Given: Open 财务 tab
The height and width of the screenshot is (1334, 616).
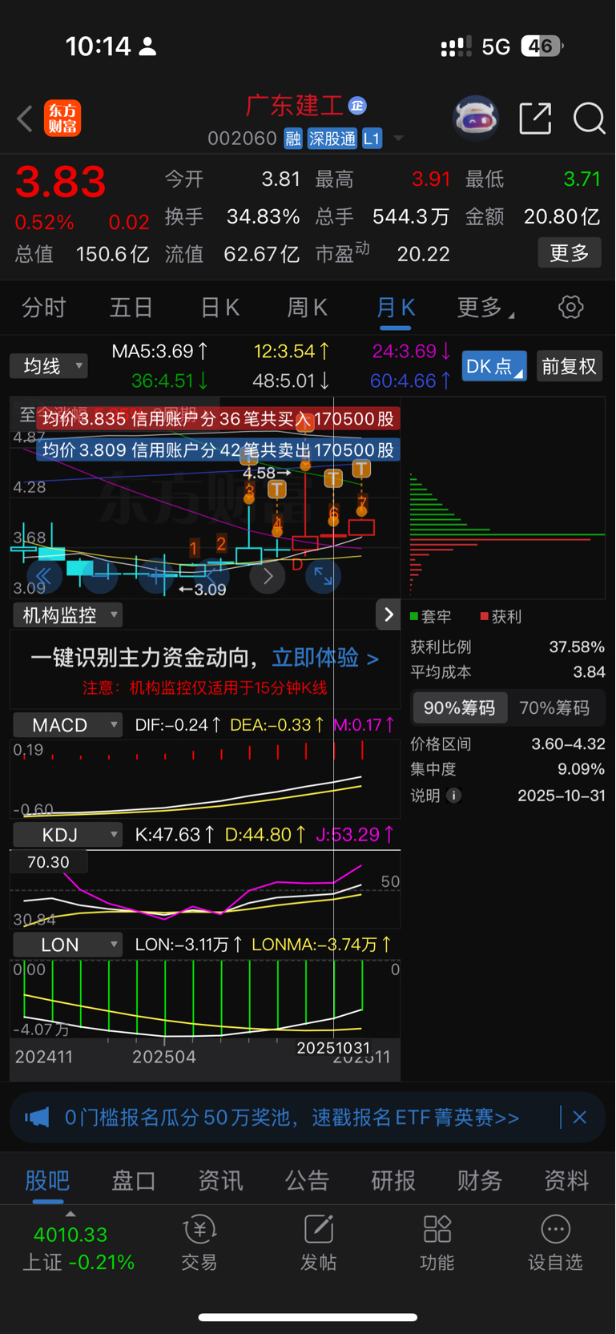Looking at the screenshot, I should pos(480,1179).
